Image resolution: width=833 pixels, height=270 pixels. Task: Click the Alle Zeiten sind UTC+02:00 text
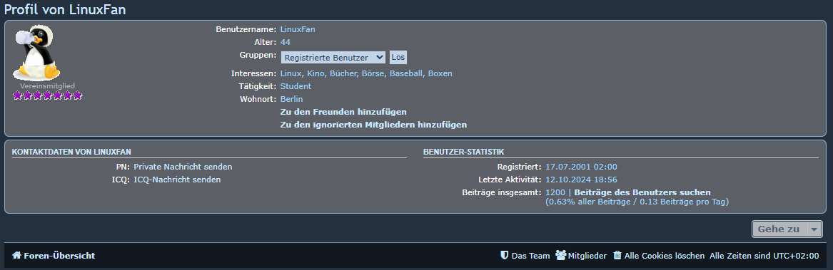[764, 256]
